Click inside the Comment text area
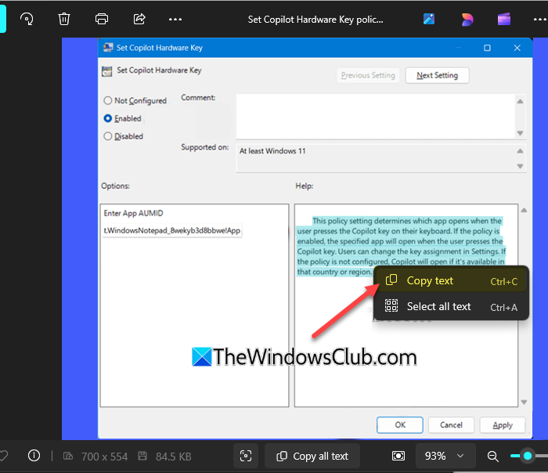 (x=376, y=117)
